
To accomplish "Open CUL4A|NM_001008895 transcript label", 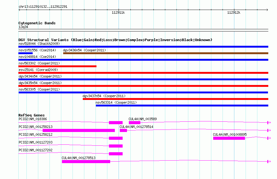I will (230, 134).
